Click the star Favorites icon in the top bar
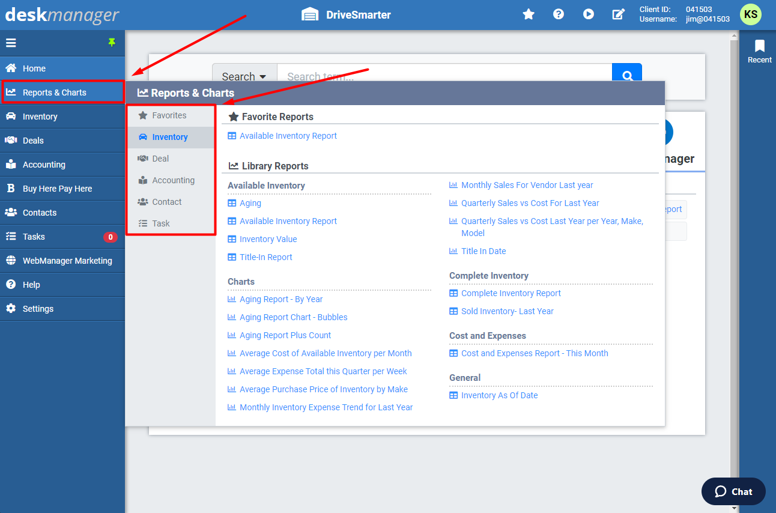776x513 pixels. pyautogui.click(x=528, y=13)
